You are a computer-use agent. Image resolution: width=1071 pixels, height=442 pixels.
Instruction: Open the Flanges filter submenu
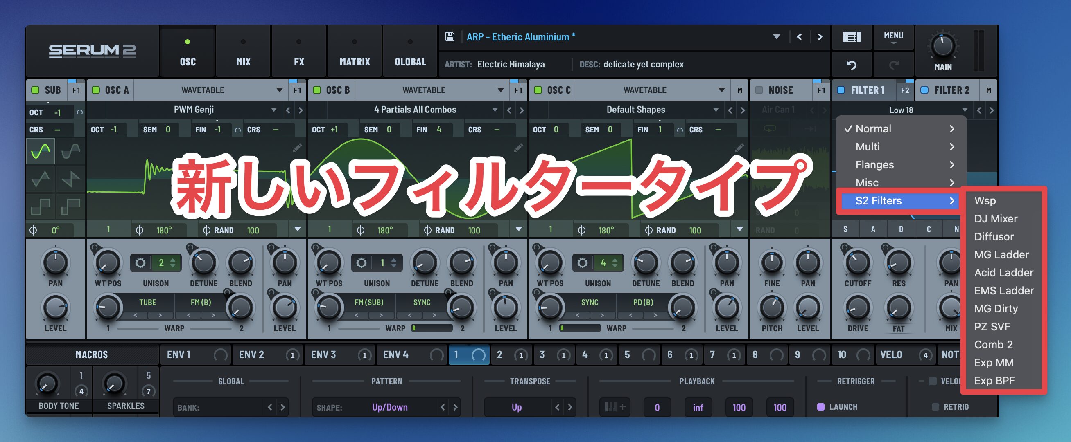click(901, 165)
